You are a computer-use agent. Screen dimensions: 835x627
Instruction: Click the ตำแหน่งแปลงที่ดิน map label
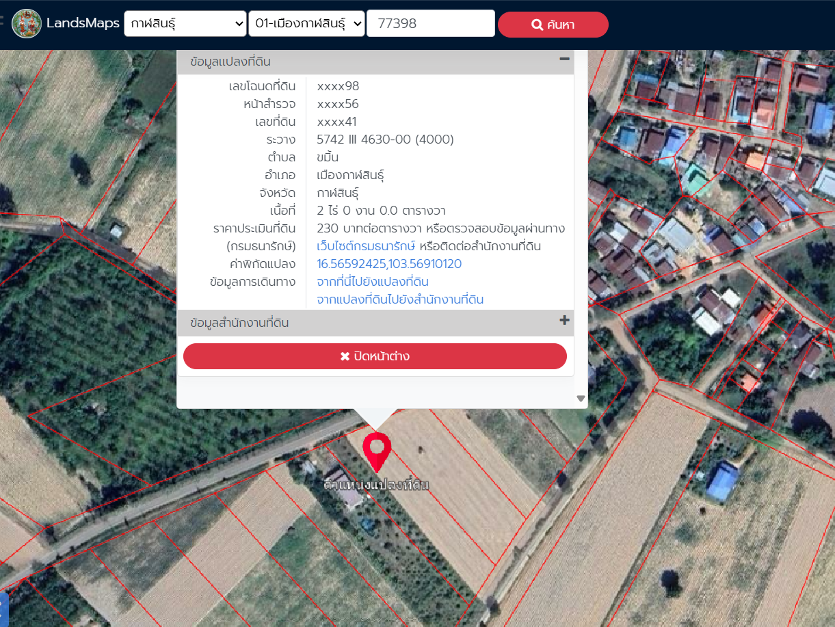click(x=377, y=485)
